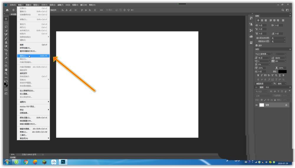Open the Creative Cloud Libraries dock icon

pos(251,36)
